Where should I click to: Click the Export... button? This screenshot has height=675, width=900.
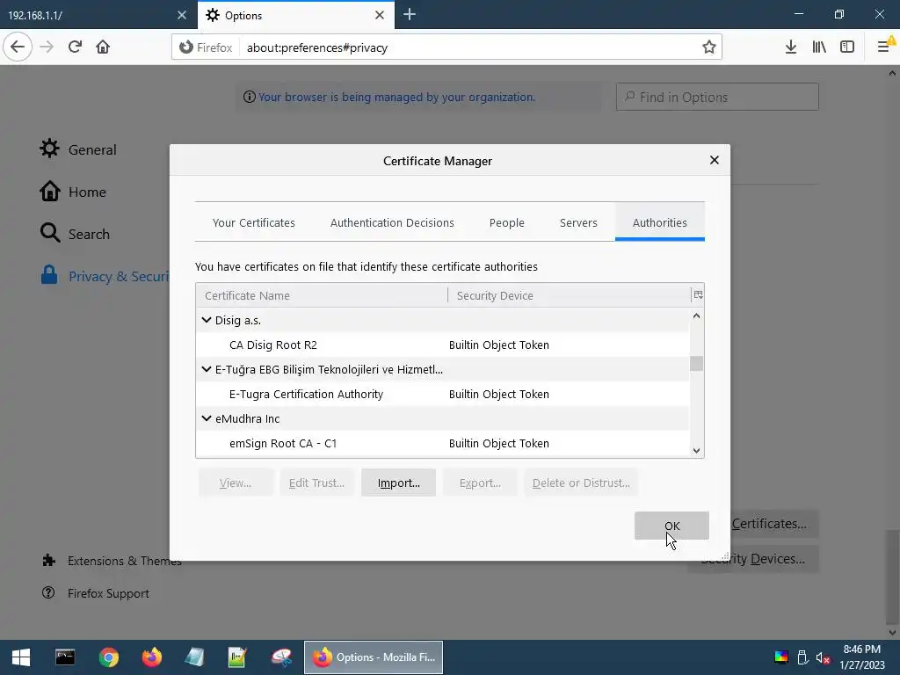(x=480, y=483)
